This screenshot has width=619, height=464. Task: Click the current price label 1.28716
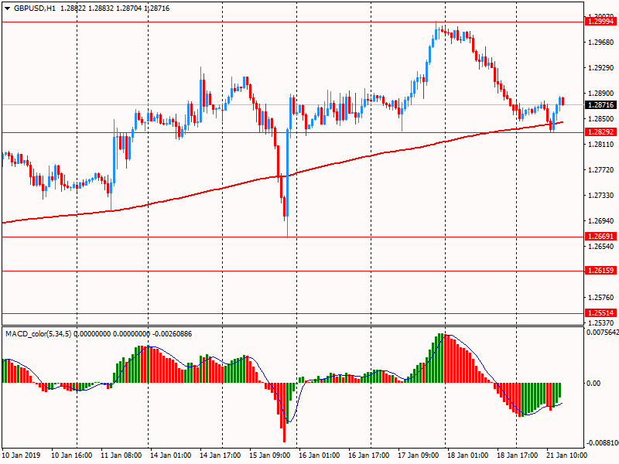600,105
